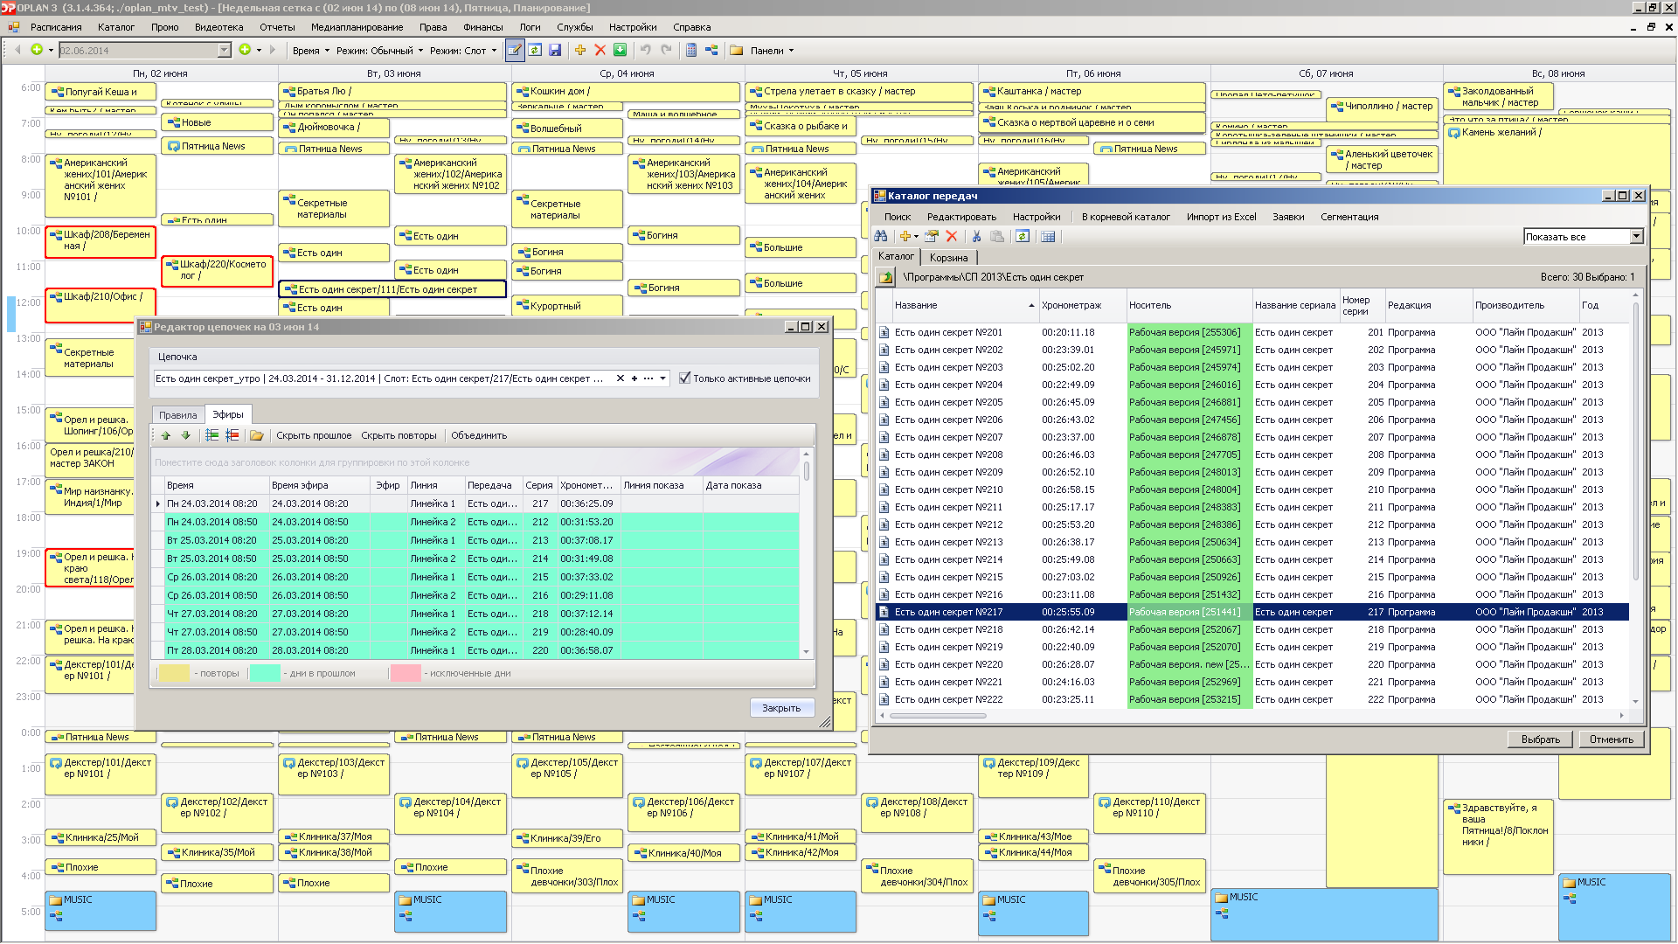Select row Есть один секрет №210
Screen dimensions: 1678x944
1252,489
